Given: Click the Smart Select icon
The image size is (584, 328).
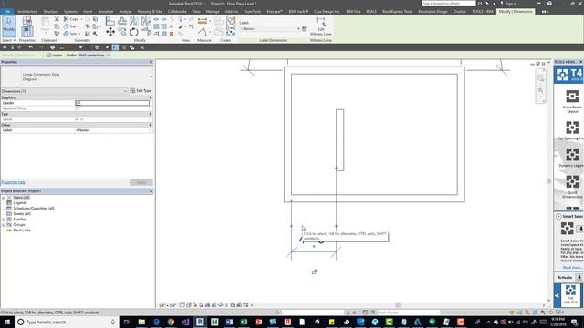Looking at the screenshot, I should [568, 229].
